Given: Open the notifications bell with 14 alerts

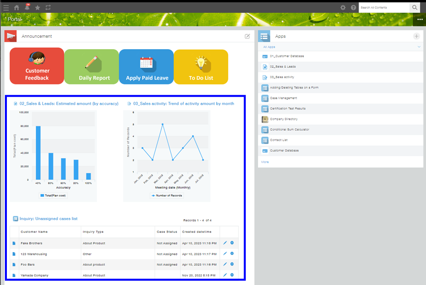Looking at the screenshot, I should (x=28, y=7).
